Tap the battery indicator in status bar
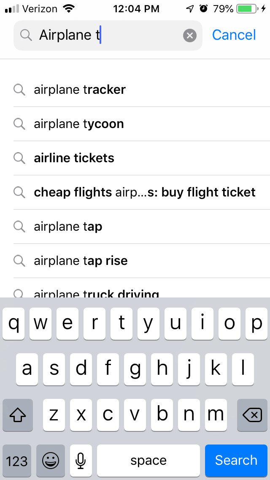 (x=247, y=9)
